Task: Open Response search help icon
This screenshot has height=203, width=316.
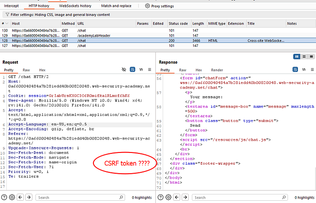Action: (160, 197)
